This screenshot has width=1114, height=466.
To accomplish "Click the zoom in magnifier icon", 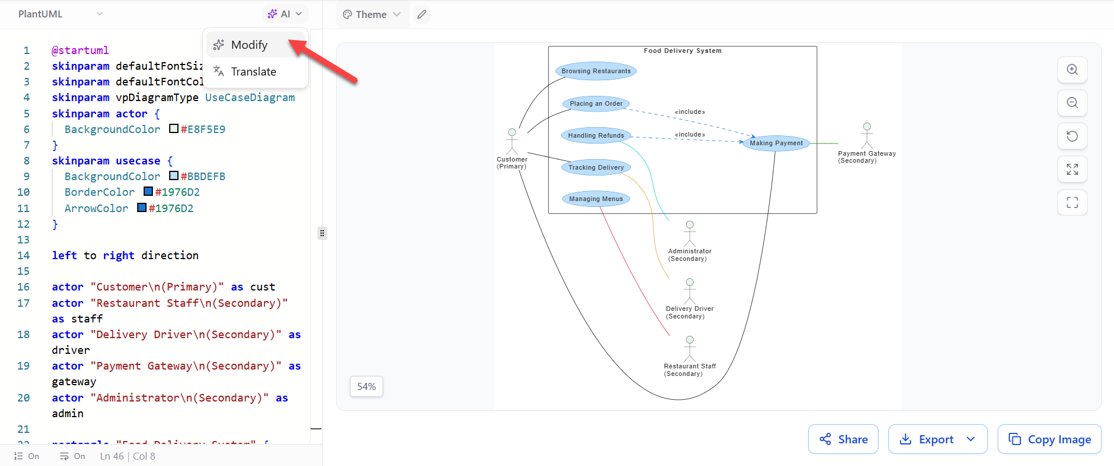I will pyautogui.click(x=1072, y=70).
